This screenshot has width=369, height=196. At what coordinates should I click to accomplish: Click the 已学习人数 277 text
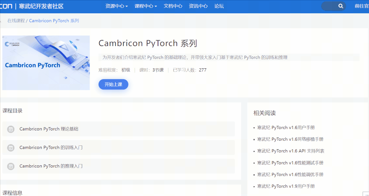pyautogui.click(x=190, y=70)
